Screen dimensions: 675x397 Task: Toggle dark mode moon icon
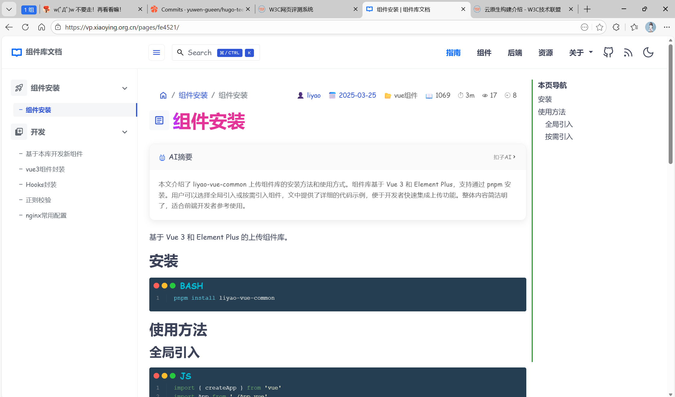click(x=648, y=52)
